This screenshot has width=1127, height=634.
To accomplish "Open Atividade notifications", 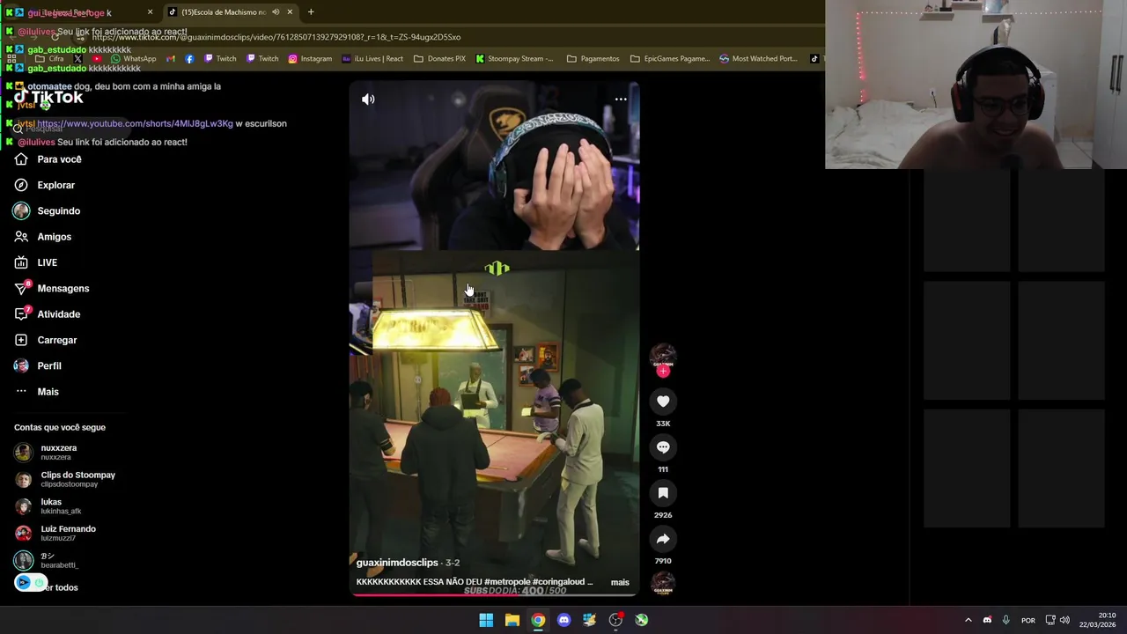I will pyautogui.click(x=48, y=314).
